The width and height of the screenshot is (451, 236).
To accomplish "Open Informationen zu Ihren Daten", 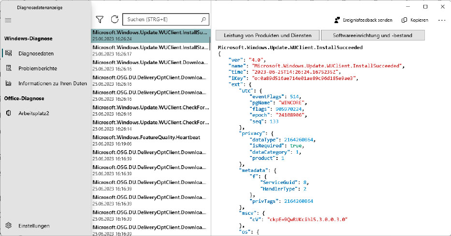I will point(45,83).
